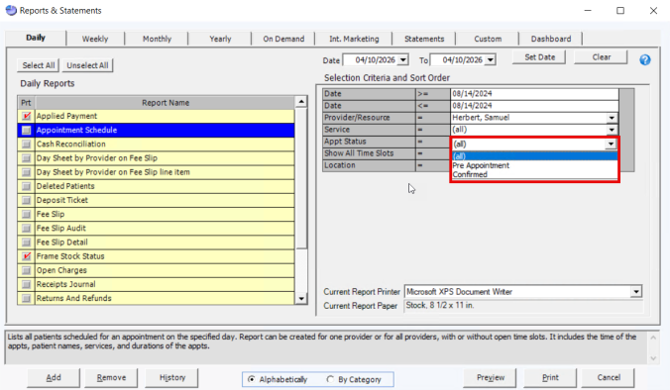Tick the Deleted Patients print checkbox
The image size is (670, 390).
coord(27,186)
